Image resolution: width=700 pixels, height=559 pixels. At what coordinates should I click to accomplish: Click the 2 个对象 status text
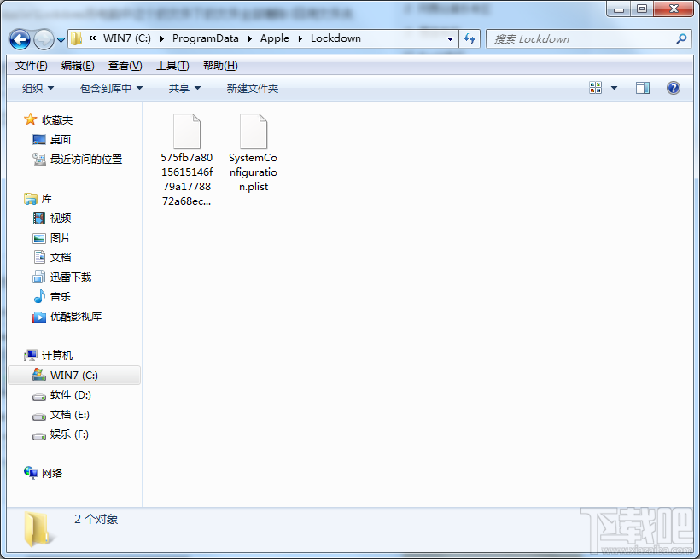click(x=96, y=519)
